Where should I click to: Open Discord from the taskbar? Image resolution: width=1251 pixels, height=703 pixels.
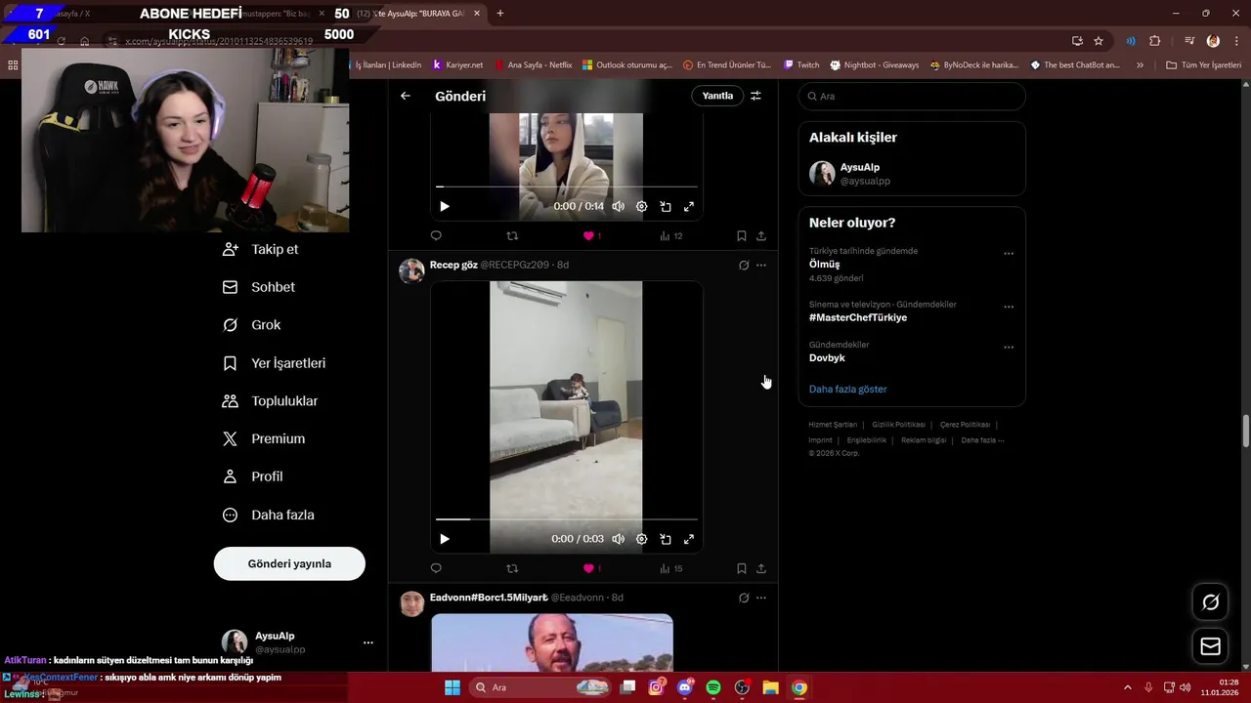point(685,687)
